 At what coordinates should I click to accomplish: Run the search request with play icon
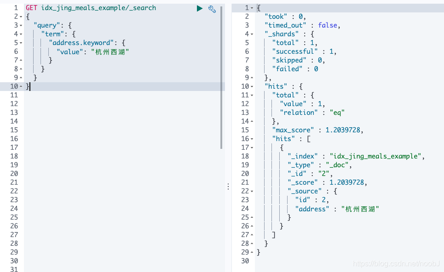click(200, 8)
